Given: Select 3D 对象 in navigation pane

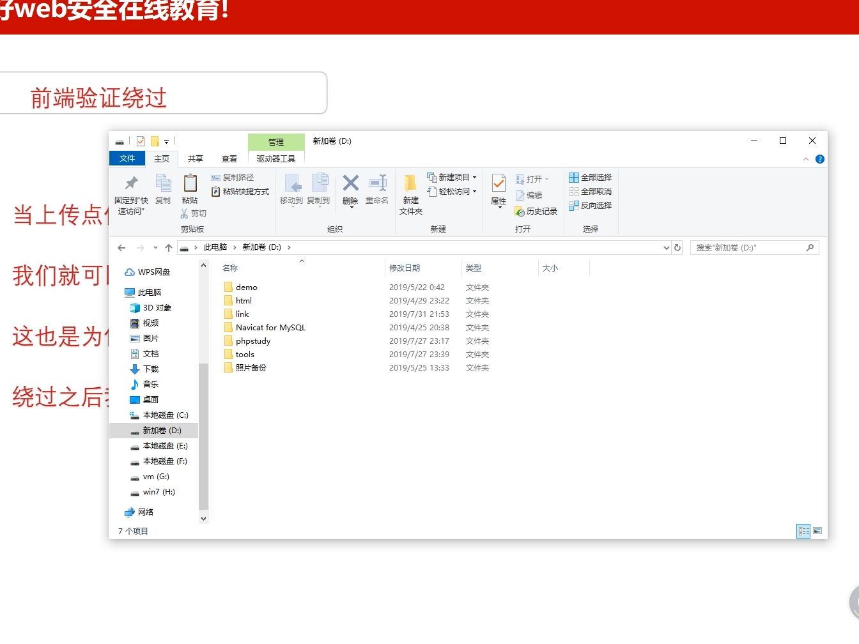Looking at the screenshot, I should (151, 308).
